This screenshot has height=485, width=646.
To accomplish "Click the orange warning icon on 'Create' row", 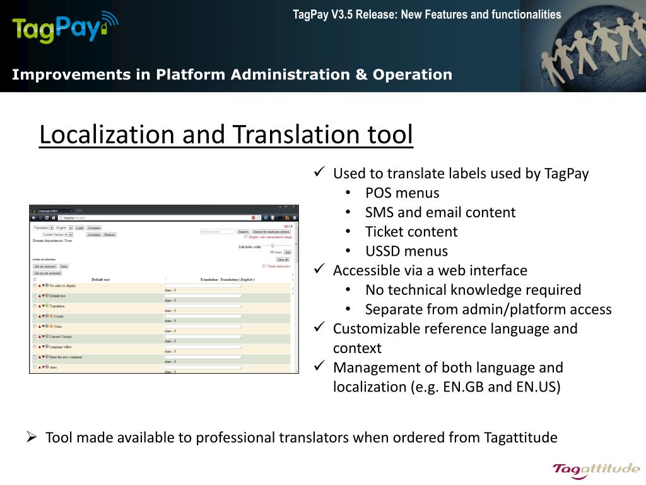I will pos(51,316).
